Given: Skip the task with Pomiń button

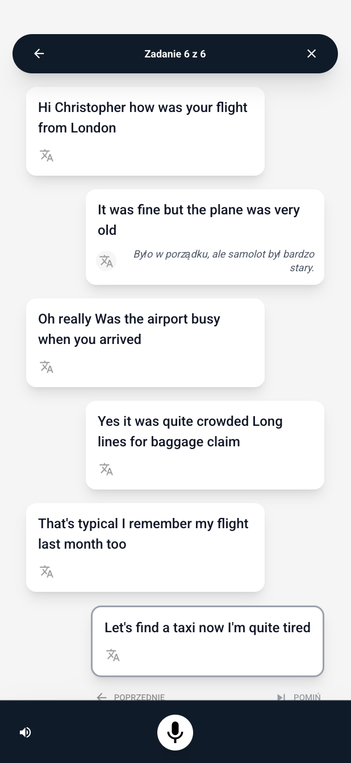Looking at the screenshot, I should [x=299, y=696].
